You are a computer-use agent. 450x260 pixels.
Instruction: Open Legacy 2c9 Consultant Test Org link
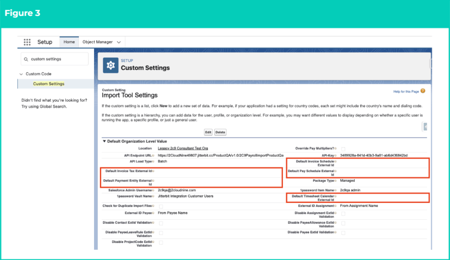pos(183,148)
